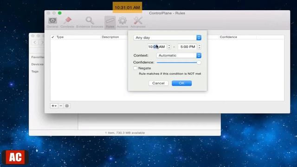The height and width of the screenshot is (167, 297).
Task: Click the 10:00 AM start time field
Action: [157, 47]
